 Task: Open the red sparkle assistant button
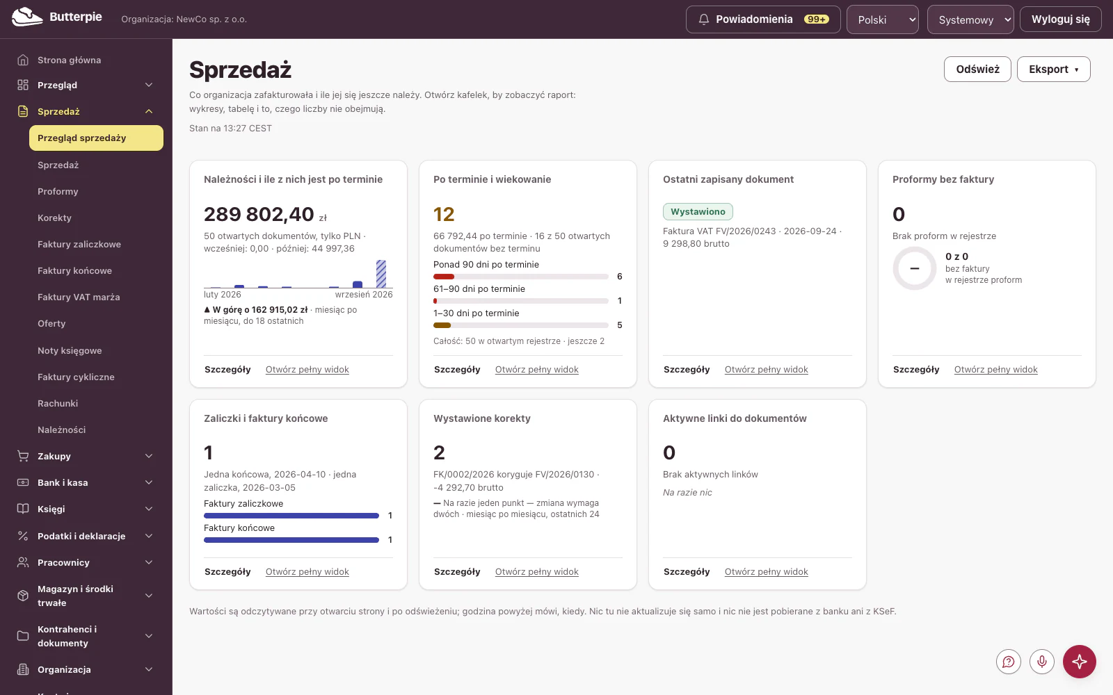coord(1080,662)
